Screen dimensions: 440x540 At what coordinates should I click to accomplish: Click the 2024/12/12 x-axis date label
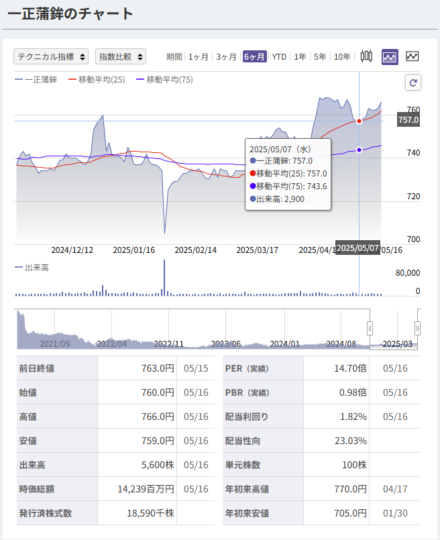[x=72, y=250]
